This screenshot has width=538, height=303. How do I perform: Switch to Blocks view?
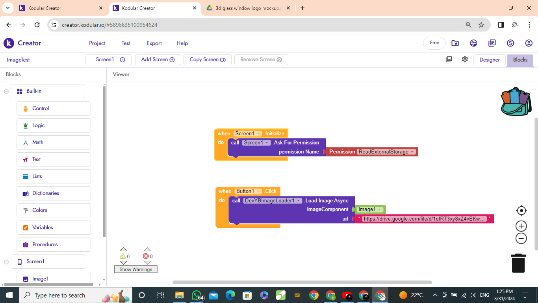tap(520, 60)
